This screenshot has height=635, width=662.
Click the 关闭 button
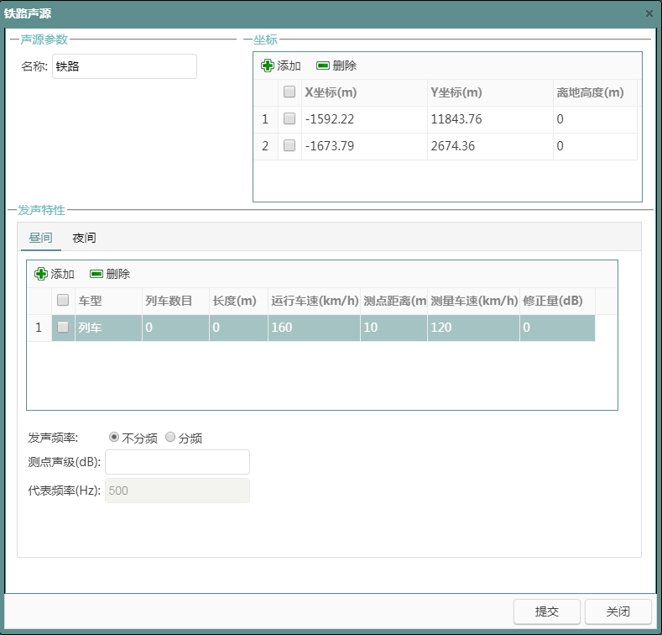[618, 611]
